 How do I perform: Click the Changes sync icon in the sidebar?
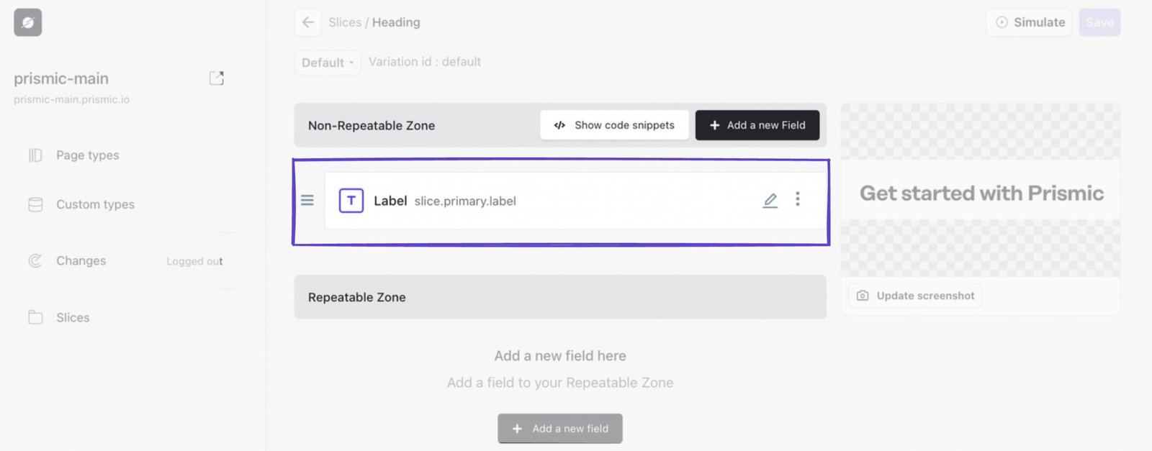coord(35,260)
